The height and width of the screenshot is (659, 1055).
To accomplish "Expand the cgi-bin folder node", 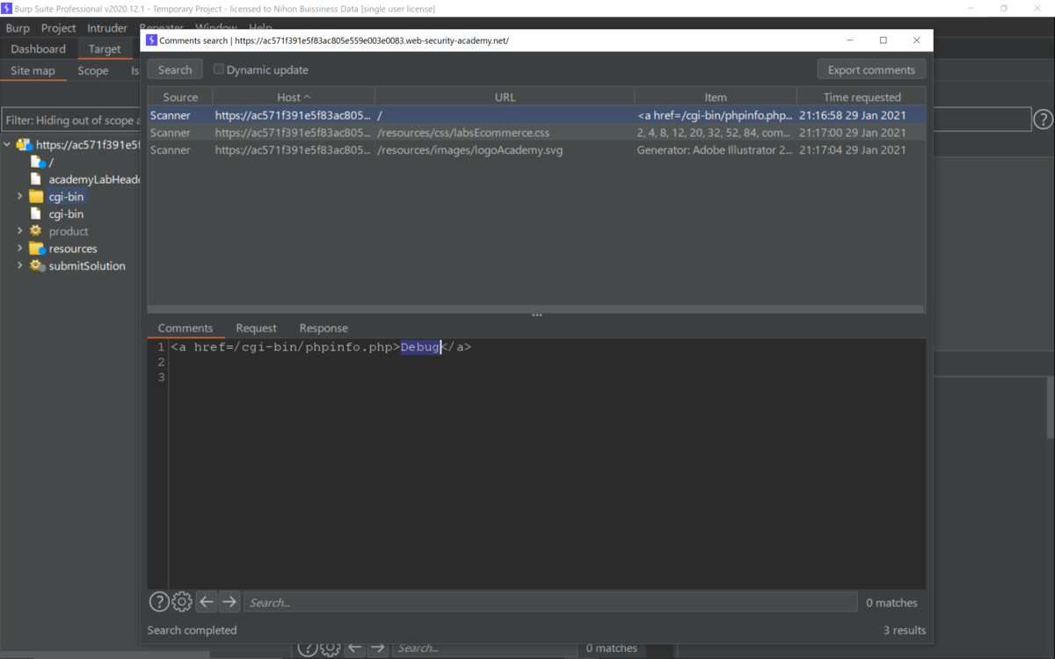I will pos(20,197).
